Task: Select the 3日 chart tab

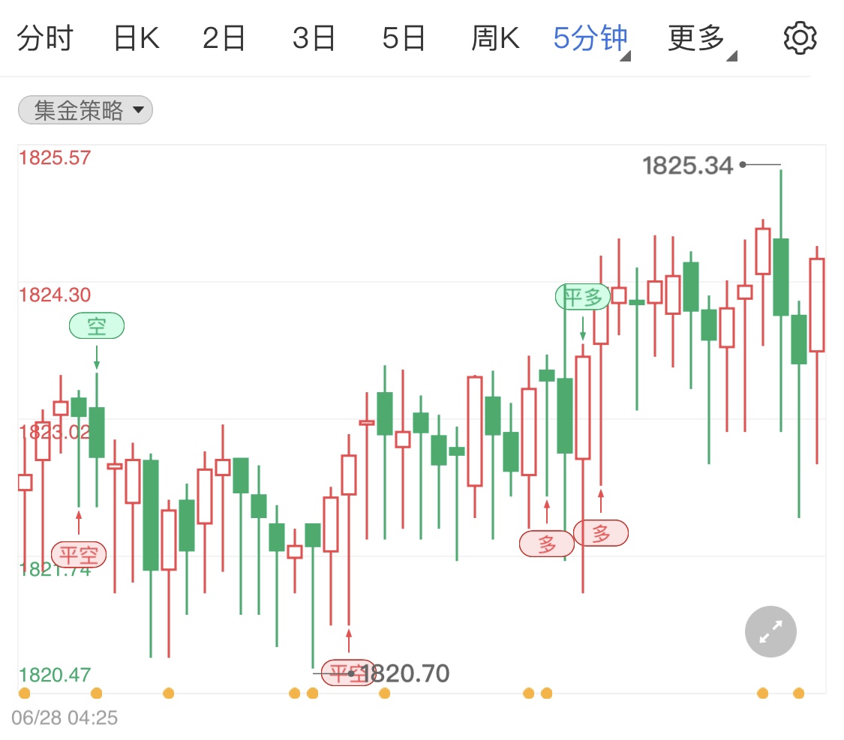Action: point(314,38)
